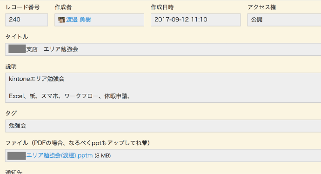
Task: Click the creator's avatar icon
Action: (x=61, y=20)
